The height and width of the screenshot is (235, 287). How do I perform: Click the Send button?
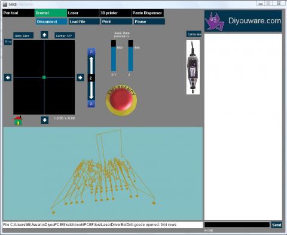click(x=276, y=225)
